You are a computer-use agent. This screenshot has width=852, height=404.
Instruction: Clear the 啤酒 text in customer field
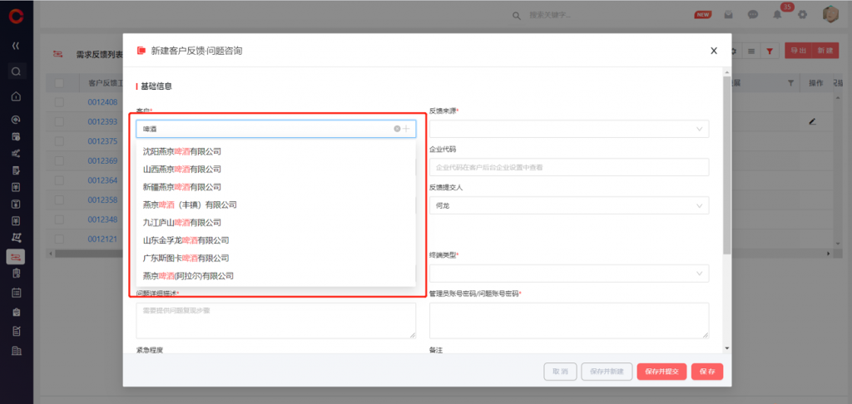397,129
